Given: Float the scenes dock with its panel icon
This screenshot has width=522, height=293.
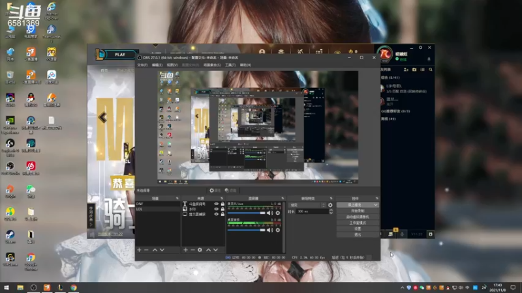Looking at the screenshot, I should coord(177,199).
